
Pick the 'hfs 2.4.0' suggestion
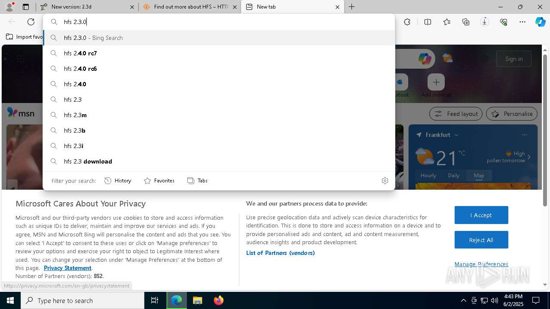(219, 84)
